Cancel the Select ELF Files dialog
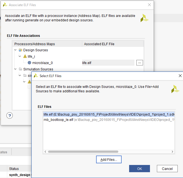Image resolution: width=183 pixels, height=178 pixels. click(x=167, y=169)
